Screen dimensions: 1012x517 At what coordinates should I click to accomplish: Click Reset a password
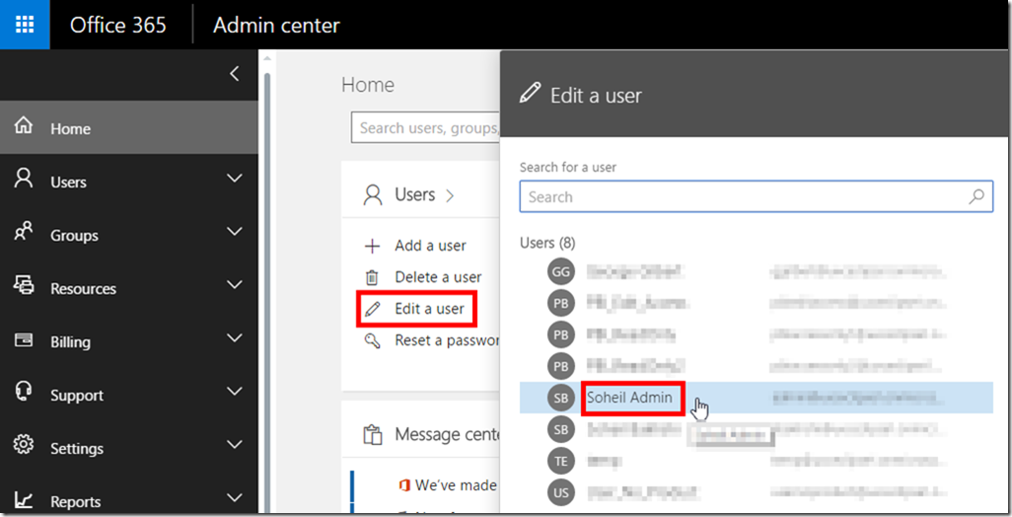[447, 340]
